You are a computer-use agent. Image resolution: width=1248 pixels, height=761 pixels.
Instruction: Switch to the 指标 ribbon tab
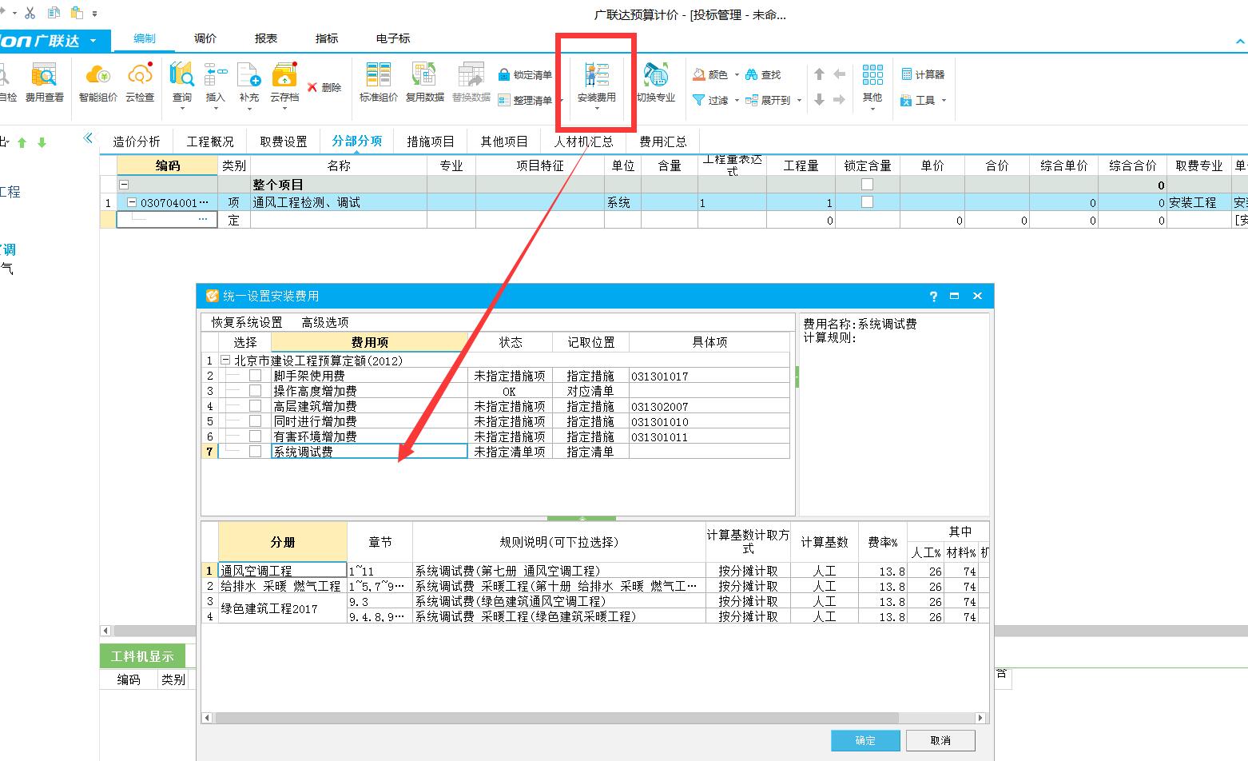(x=327, y=38)
